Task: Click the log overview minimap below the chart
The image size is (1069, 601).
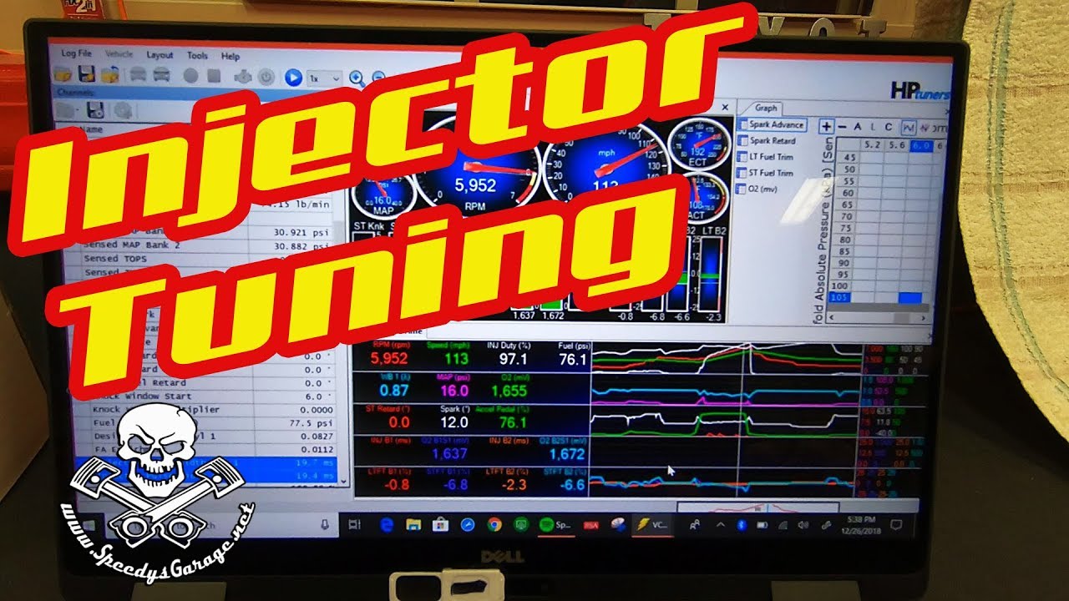Action: [757, 507]
